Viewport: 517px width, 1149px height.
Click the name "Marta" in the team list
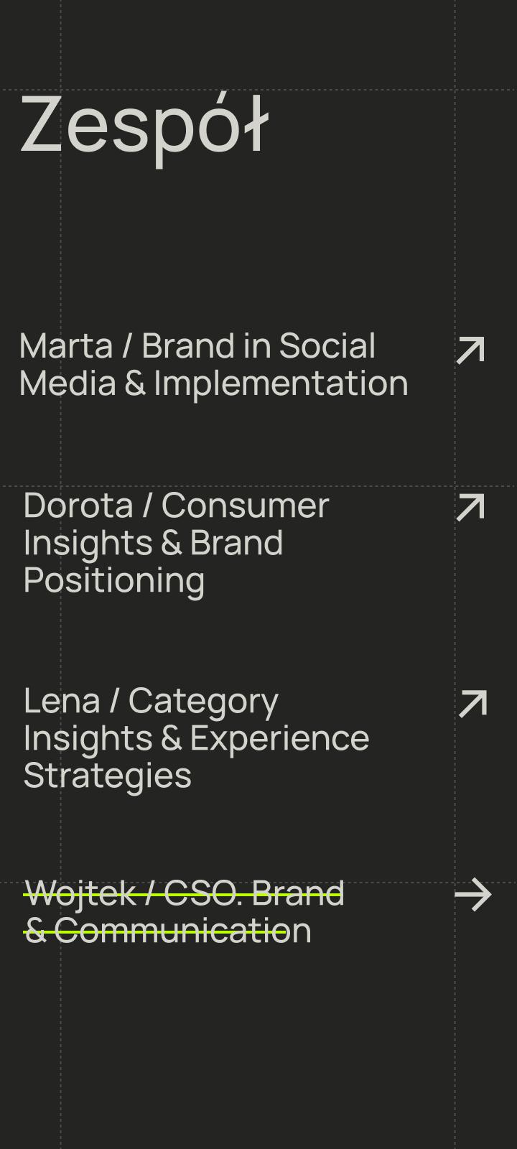coord(66,346)
